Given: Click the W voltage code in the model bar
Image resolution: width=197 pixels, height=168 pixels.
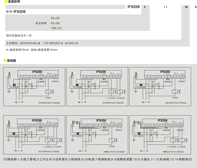Looking at the screenshot, I should point(186,7).
